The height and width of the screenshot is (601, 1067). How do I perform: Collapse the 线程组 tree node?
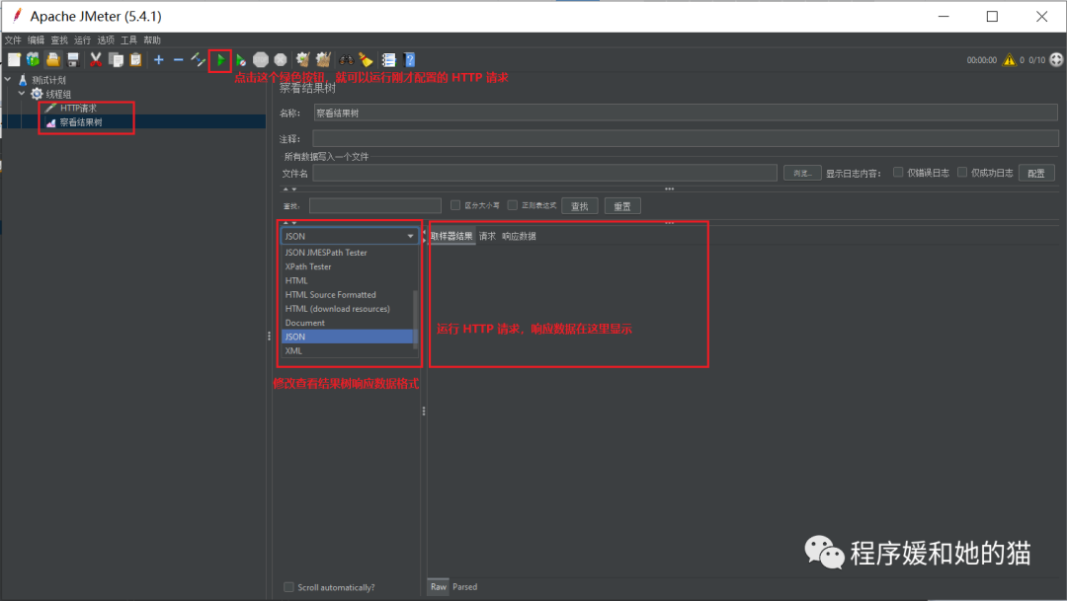pyautogui.click(x=22, y=94)
